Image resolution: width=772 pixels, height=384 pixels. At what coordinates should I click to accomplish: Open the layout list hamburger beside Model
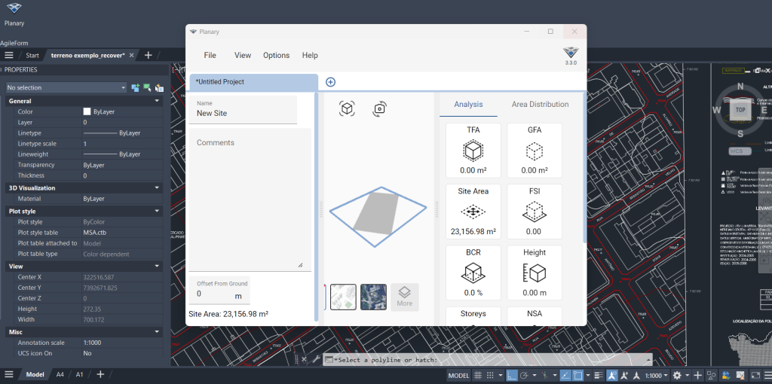pos(9,374)
